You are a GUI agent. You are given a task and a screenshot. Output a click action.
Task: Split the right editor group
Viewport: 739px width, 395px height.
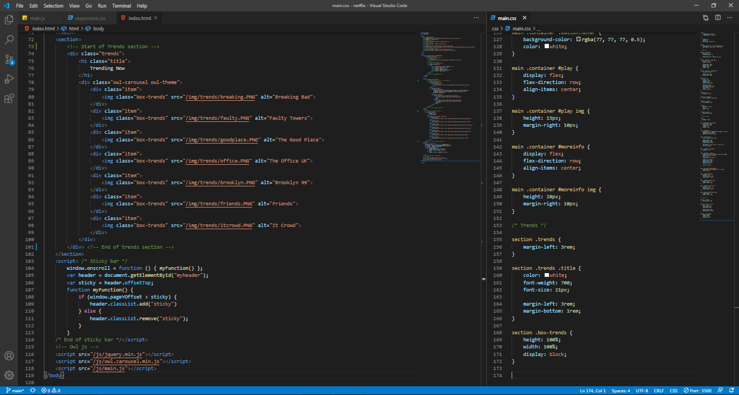click(717, 18)
